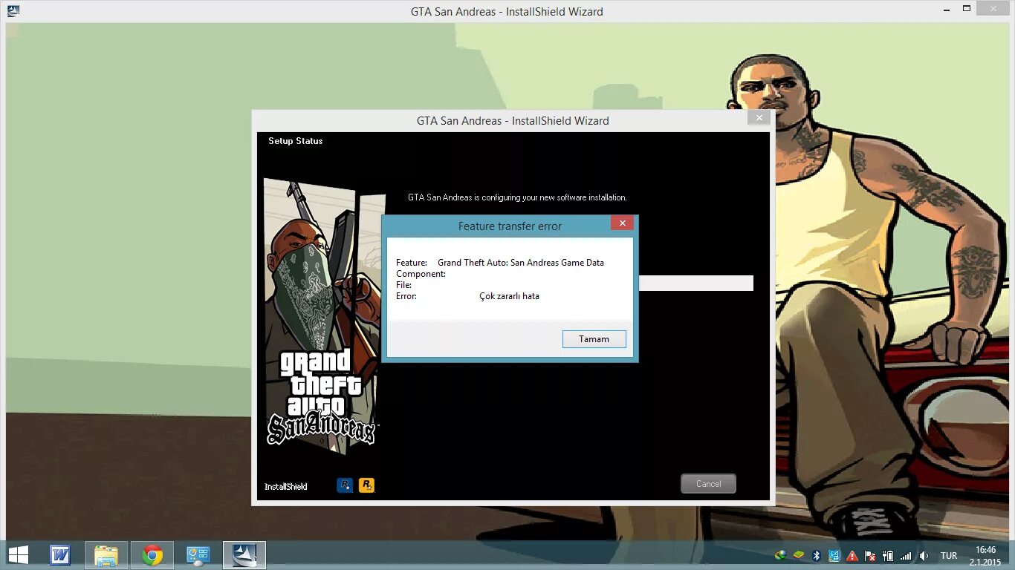This screenshot has height=570, width=1015.
Task: Click the 'Çok zararlı hata' error text
Action: tap(510, 296)
